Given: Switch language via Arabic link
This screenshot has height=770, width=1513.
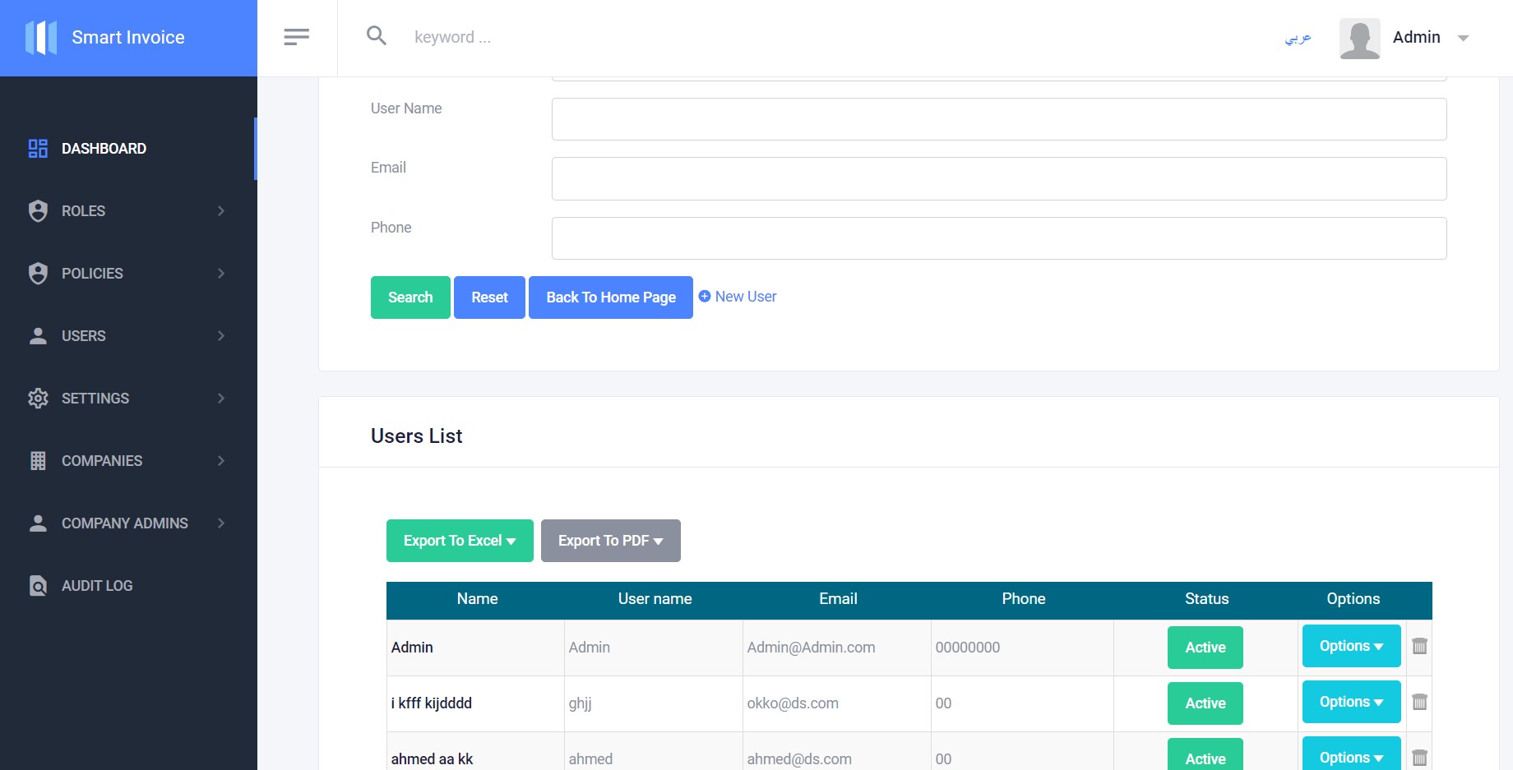Looking at the screenshot, I should coord(1298,38).
